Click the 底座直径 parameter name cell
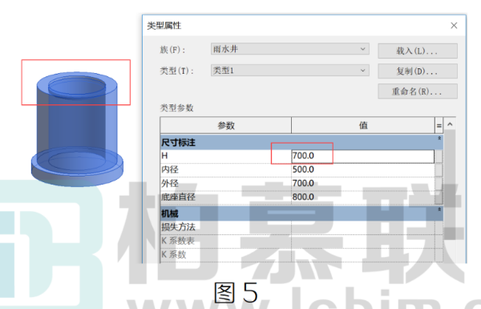The width and height of the screenshot is (481, 309). [x=226, y=197]
